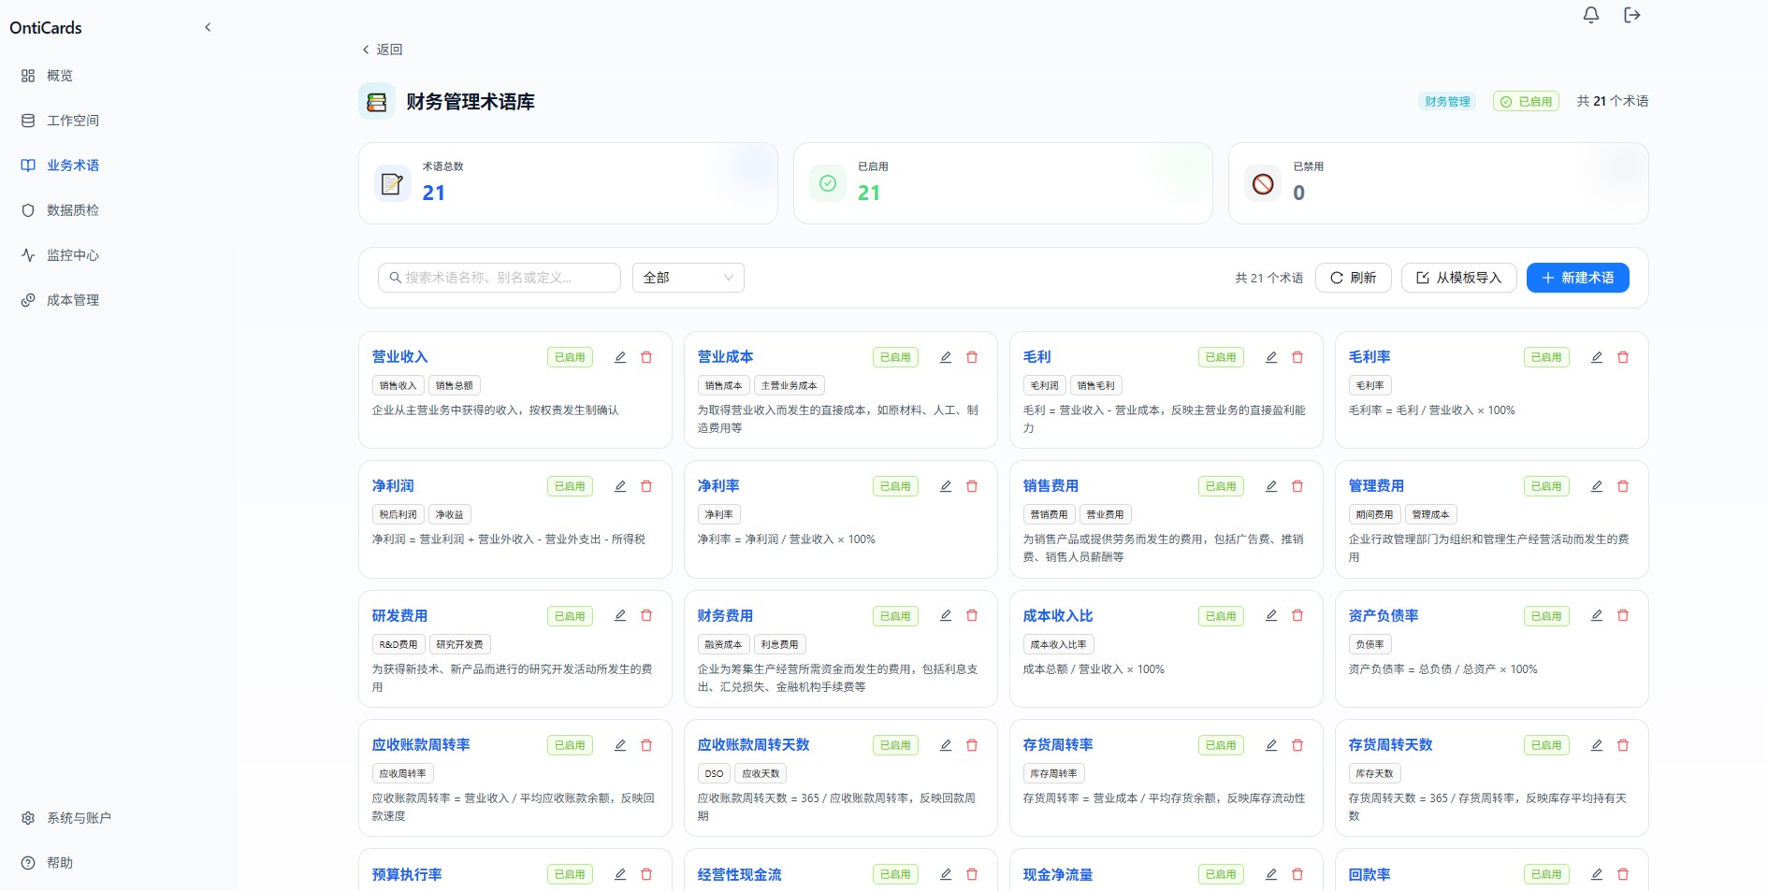Viewport: 1768px width, 891px height.
Task: Delete the 经营性现金流 term
Action: [972, 874]
